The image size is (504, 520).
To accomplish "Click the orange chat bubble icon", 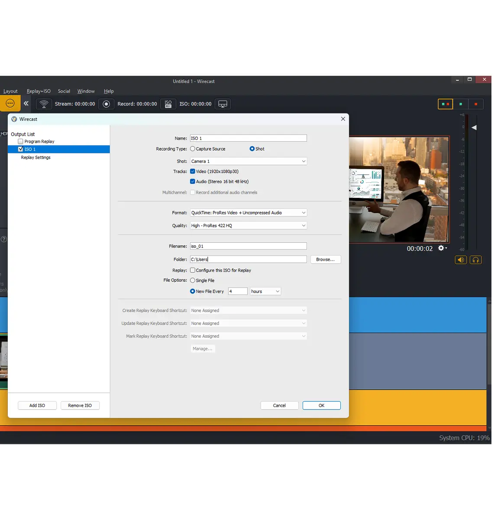I will pyautogui.click(x=10, y=103).
